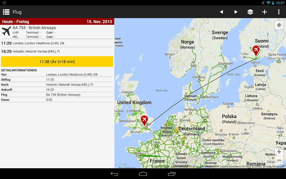The width and height of the screenshot is (286, 179).
Task: Tap 11:20 London Heathrow departure row
Action: pos(57,43)
